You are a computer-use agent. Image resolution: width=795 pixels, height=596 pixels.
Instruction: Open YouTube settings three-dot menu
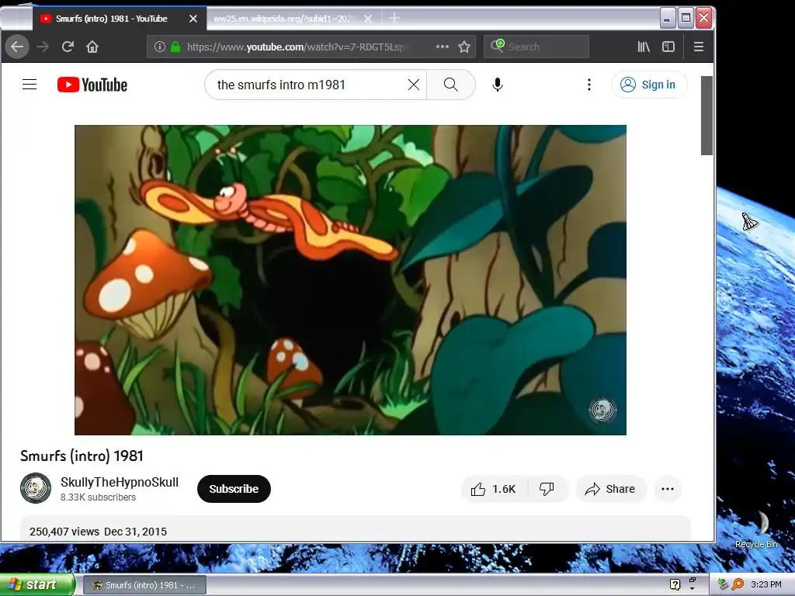(x=588, y=85)
